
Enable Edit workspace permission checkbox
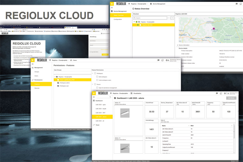[97, 77]
